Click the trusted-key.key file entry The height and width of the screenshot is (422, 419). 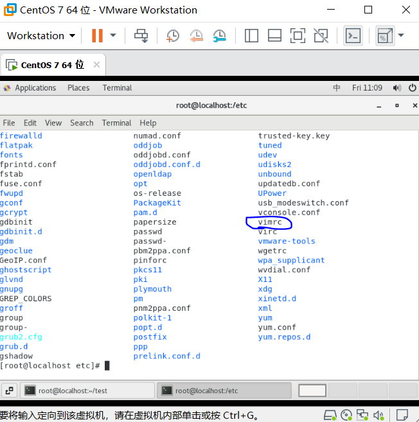coord(294,136)
